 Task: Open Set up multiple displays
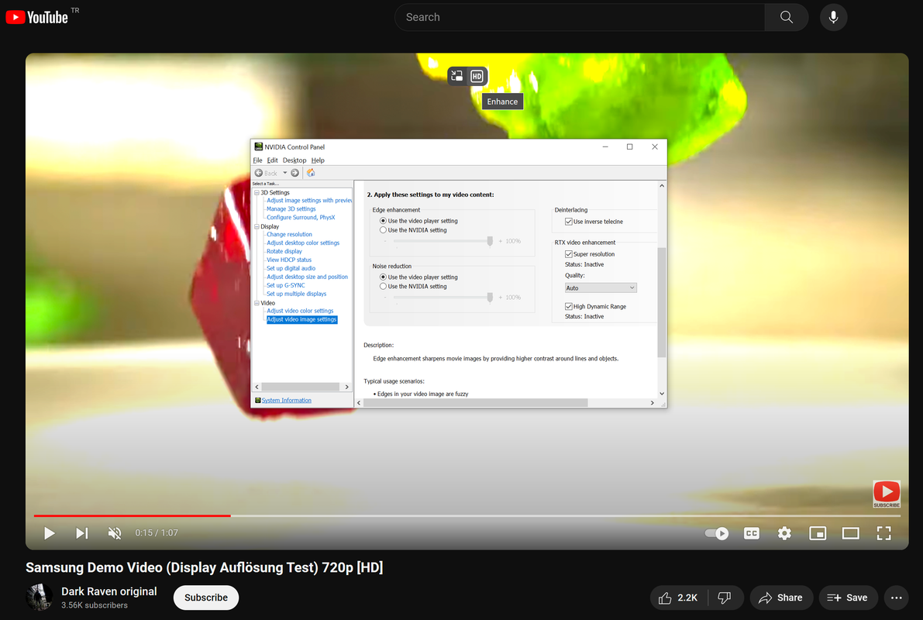[296, 294]
